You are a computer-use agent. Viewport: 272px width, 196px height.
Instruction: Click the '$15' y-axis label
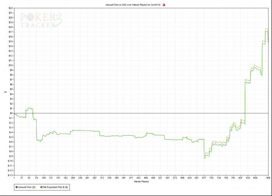click(x=10, y=41)
